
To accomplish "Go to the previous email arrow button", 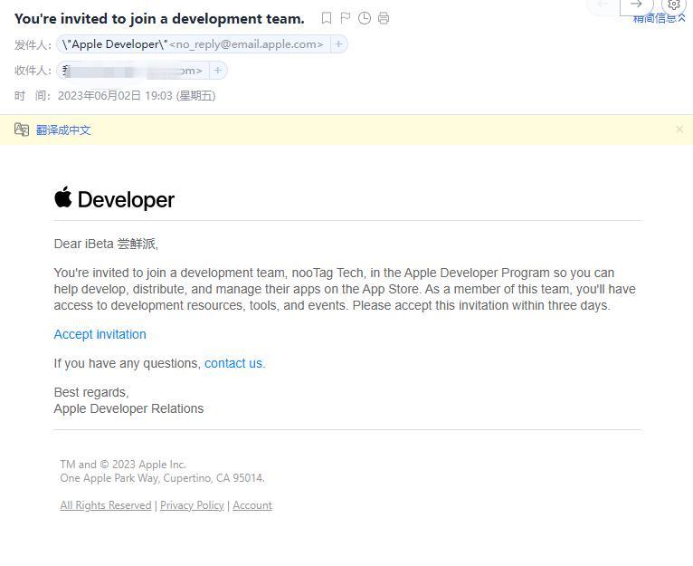I will [603, 5].
